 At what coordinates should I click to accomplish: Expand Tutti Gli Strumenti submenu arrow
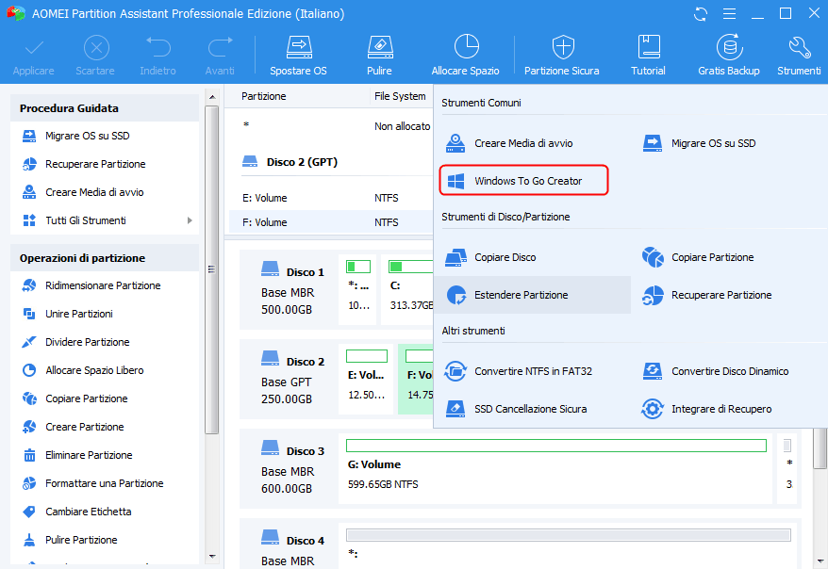[x=190, y=220]
